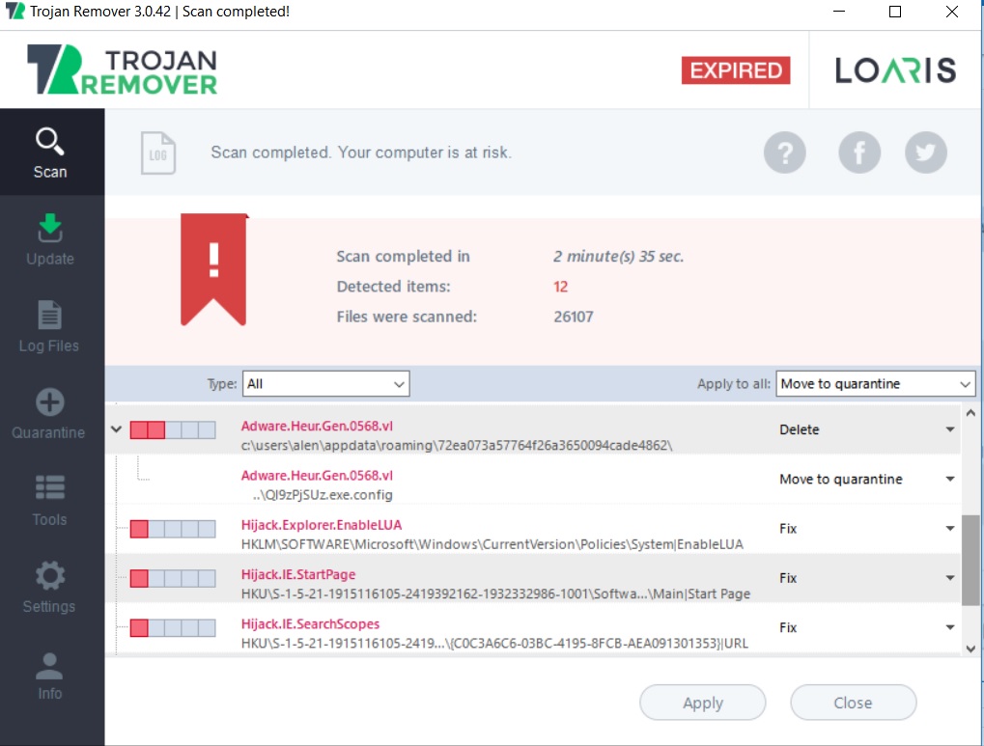984x746 pixels.
Task: Minimize the Trojan Remover window
Action: tap(839, 12)
